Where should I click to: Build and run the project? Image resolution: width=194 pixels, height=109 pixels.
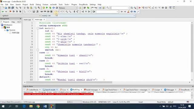[50, 8]
